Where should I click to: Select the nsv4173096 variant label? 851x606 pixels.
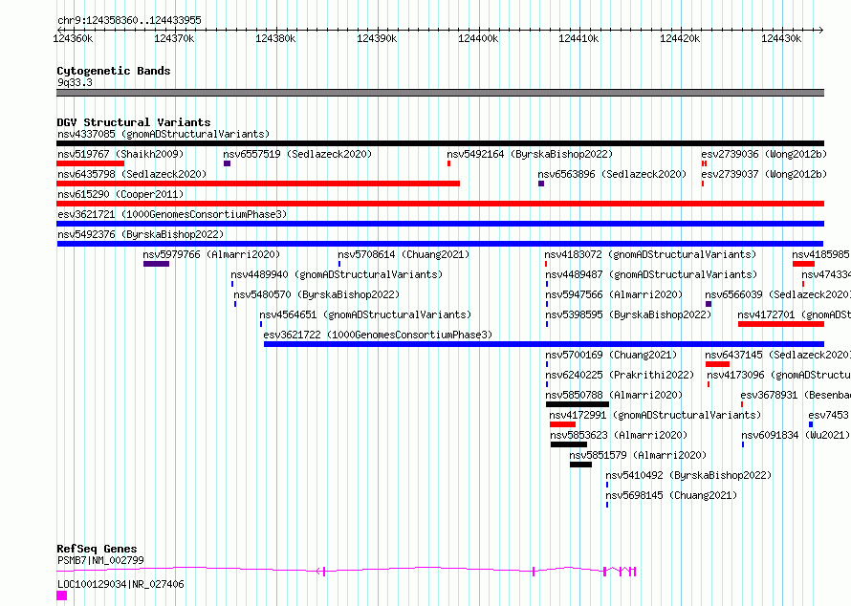[779, 375]
